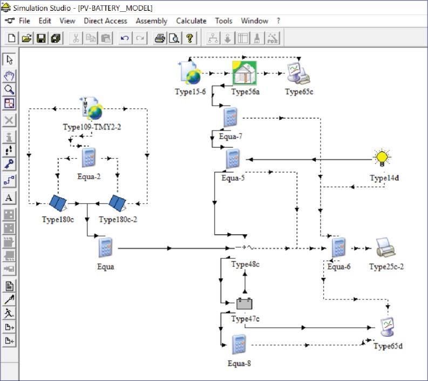Click the yellow question mark help icon
Screen dimensions: 428x381
click(x=189, y=38)
